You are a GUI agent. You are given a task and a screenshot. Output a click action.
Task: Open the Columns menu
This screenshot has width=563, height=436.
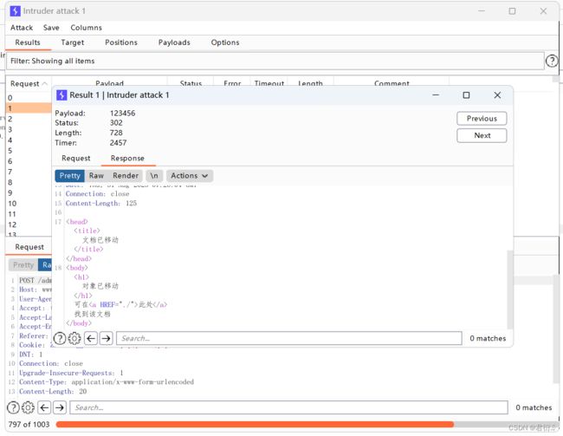86,28
